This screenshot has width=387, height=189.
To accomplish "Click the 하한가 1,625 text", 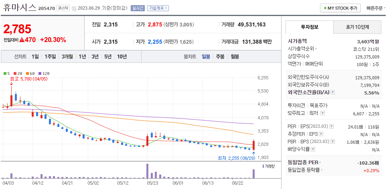I will click(x=178, y=42).
